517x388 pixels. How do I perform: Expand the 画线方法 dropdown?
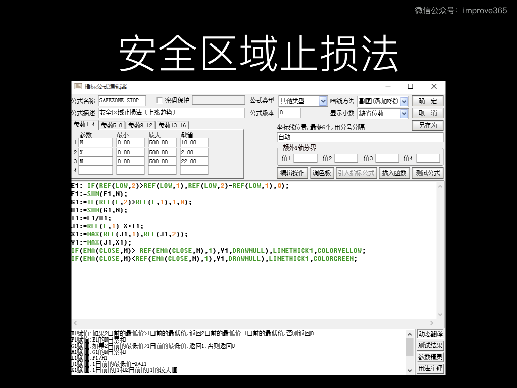[404, 101]
